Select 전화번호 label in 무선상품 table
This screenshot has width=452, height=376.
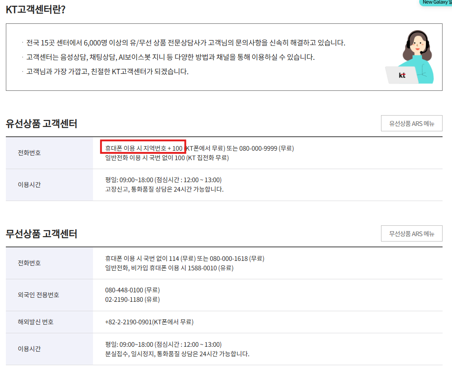tap(29, 263)
